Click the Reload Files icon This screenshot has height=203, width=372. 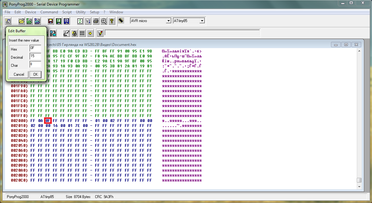pyautogui.click(x=80, y=21)
